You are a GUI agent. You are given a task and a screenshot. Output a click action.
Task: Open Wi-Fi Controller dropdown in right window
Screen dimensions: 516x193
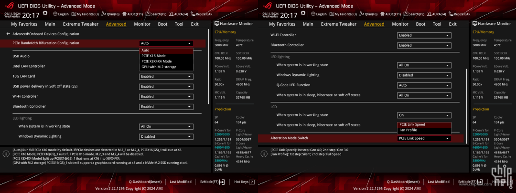click(x=424, y=35)
